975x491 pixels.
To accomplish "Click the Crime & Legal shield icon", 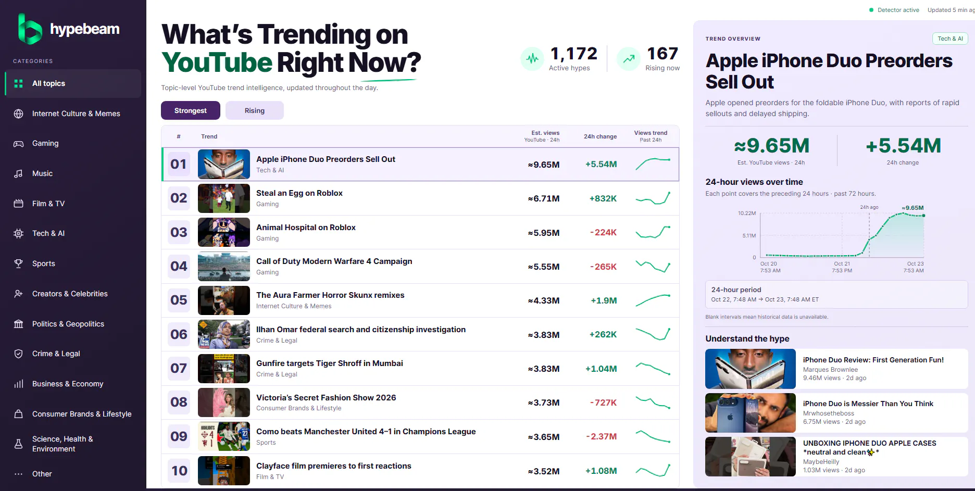I will (x=19, y=354).
